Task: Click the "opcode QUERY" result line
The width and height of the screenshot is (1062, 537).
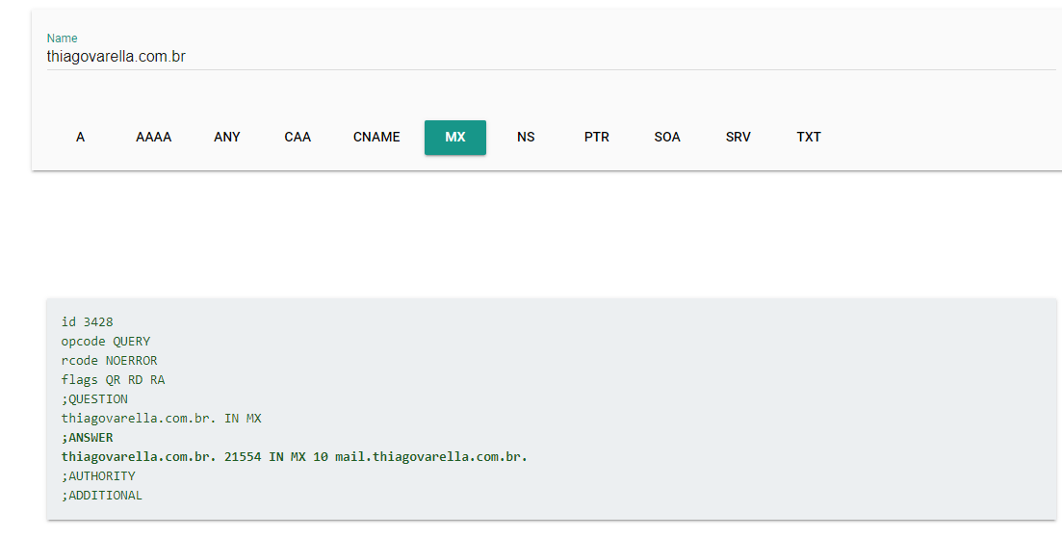Action: point(106,342)
